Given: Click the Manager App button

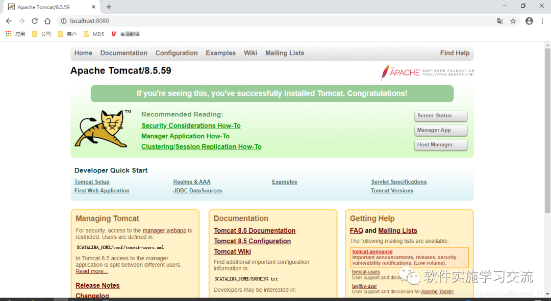Looking at the screenshot, I should [x=441, y=130].
